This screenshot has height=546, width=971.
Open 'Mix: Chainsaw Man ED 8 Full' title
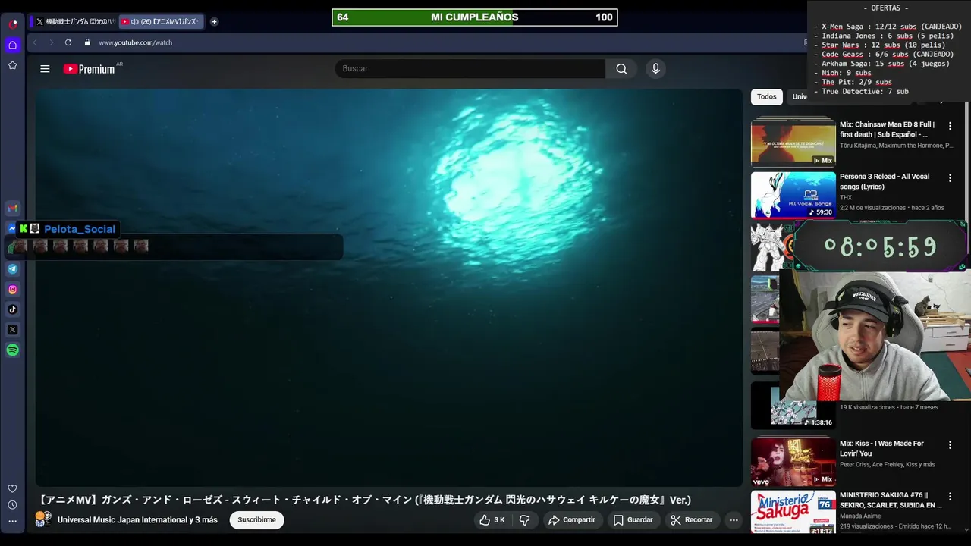[x=888, y=130]
